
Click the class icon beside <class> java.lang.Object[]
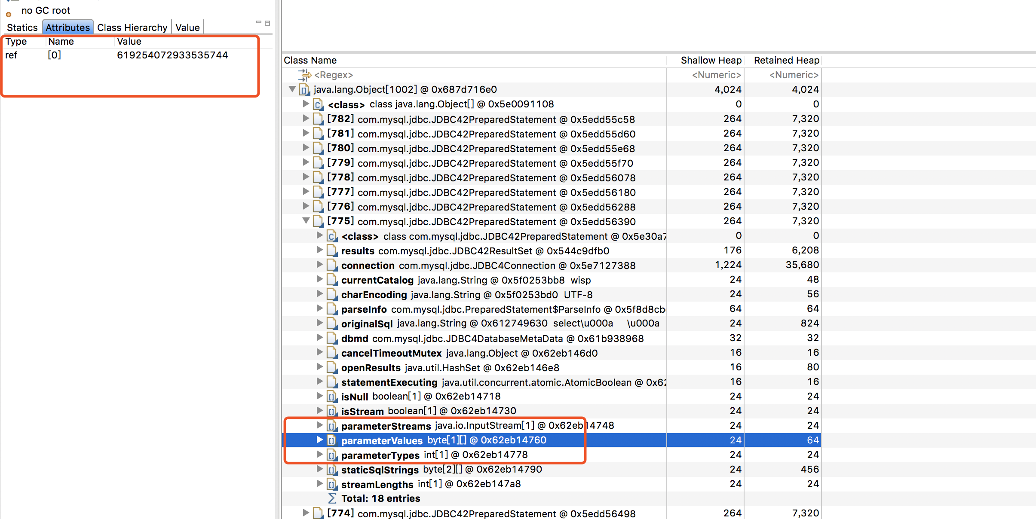[x=318, y=104]
